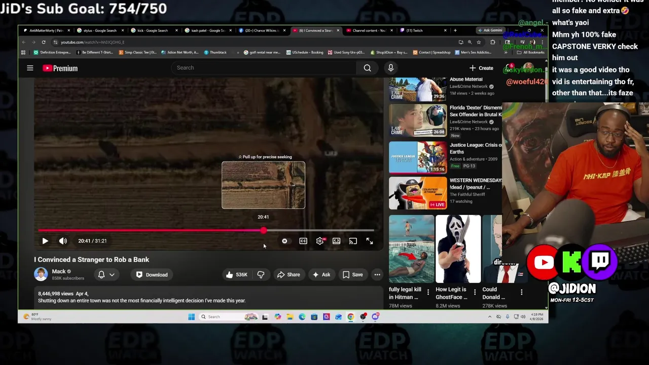Open Ask Gemini in Chrome
The width and height of the screenshot is (649, 365).
point(490,30)
